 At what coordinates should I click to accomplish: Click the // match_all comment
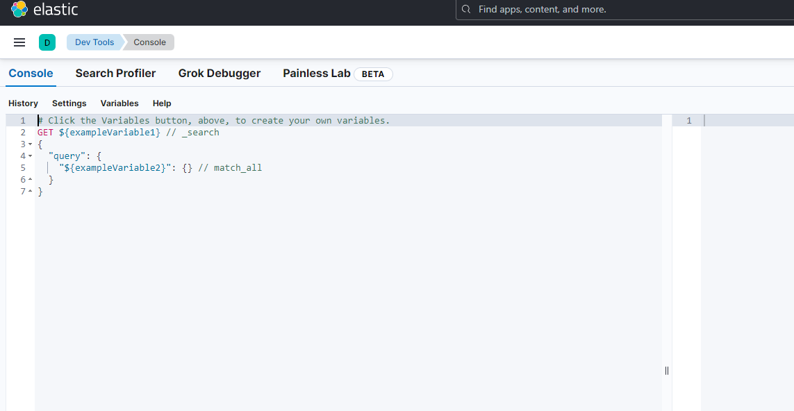pos(230,167)
